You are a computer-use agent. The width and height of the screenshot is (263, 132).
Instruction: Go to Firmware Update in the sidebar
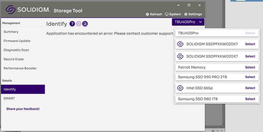coord(17,41)
